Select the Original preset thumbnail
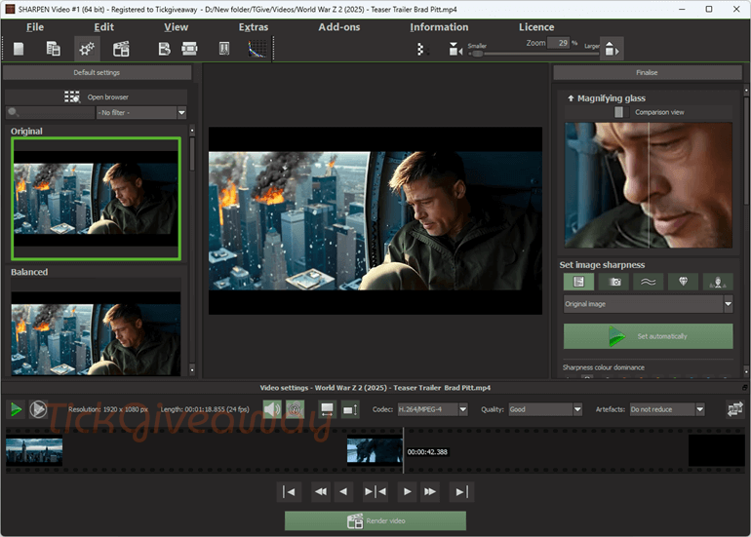The width and height of the screenshot is (751, 537). point(97,199)
